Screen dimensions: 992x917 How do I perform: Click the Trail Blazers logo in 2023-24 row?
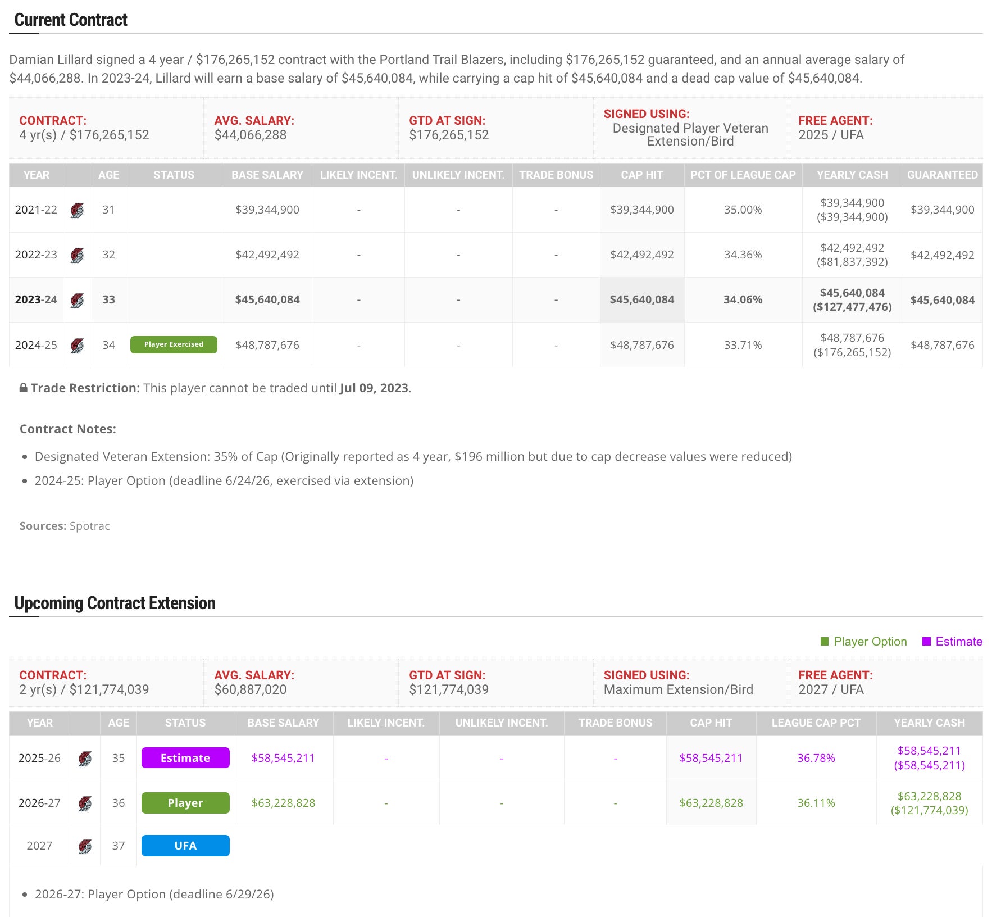click(x=78, y=300)
